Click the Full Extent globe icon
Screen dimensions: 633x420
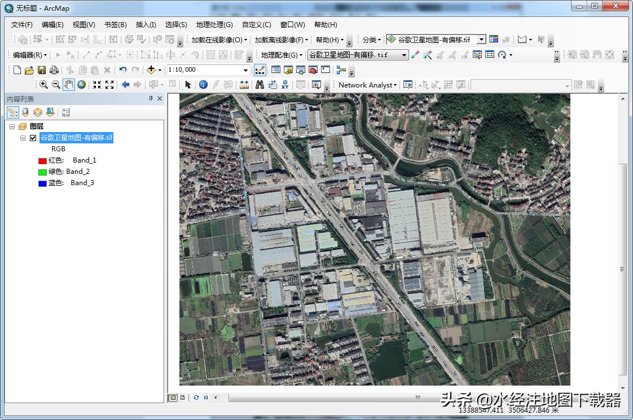(82, 85)
